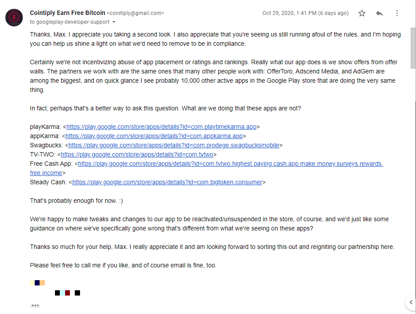Click the vertical scrollbar thumb

[x=413, y=48]
